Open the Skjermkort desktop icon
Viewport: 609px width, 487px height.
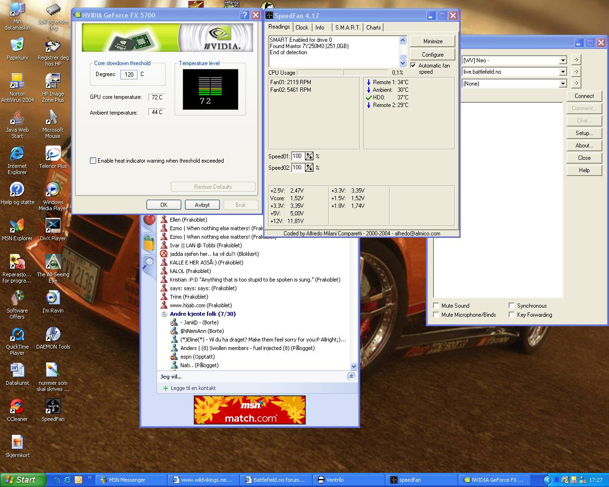click(x=17, y=447)
